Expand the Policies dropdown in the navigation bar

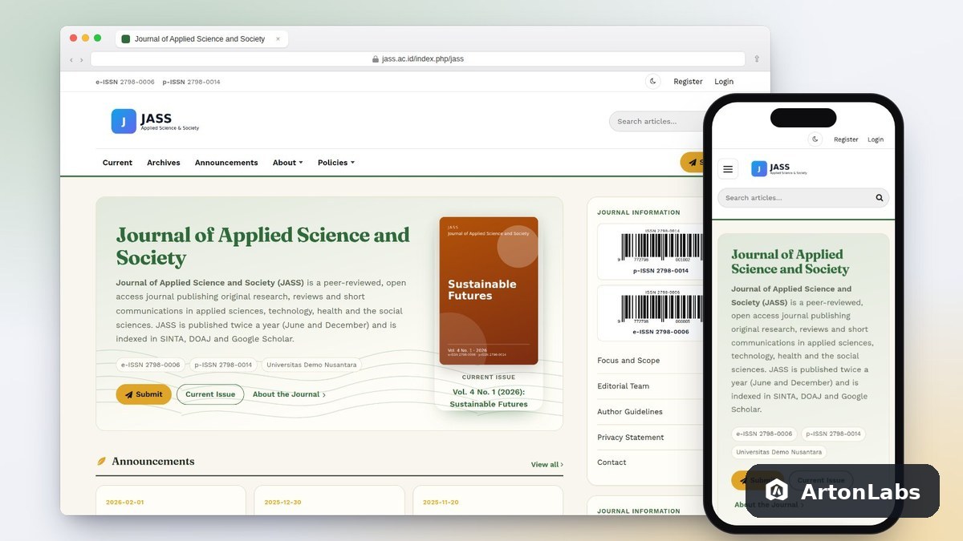(x=335, y=163)
